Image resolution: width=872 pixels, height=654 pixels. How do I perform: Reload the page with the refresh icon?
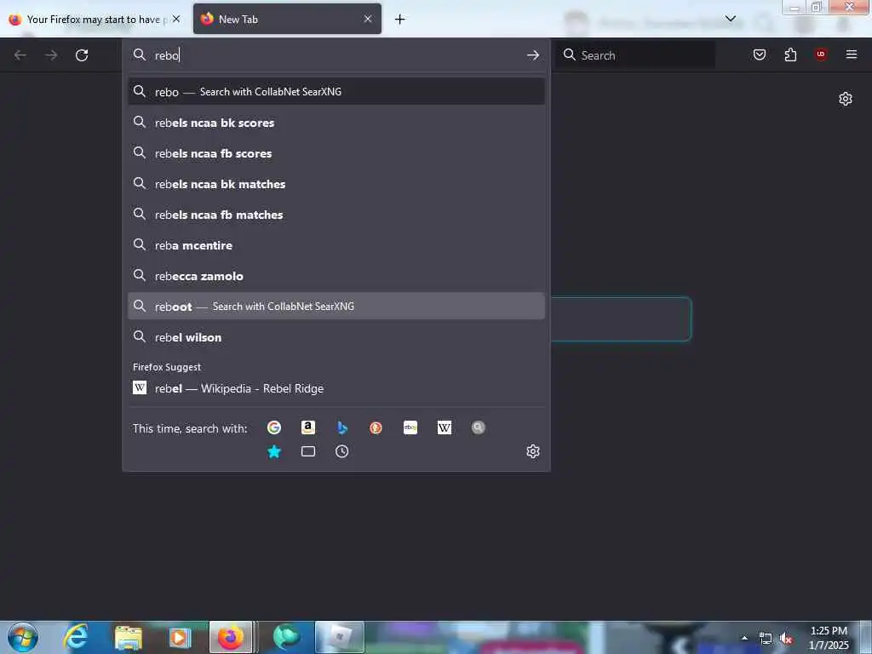coord(82,55)
